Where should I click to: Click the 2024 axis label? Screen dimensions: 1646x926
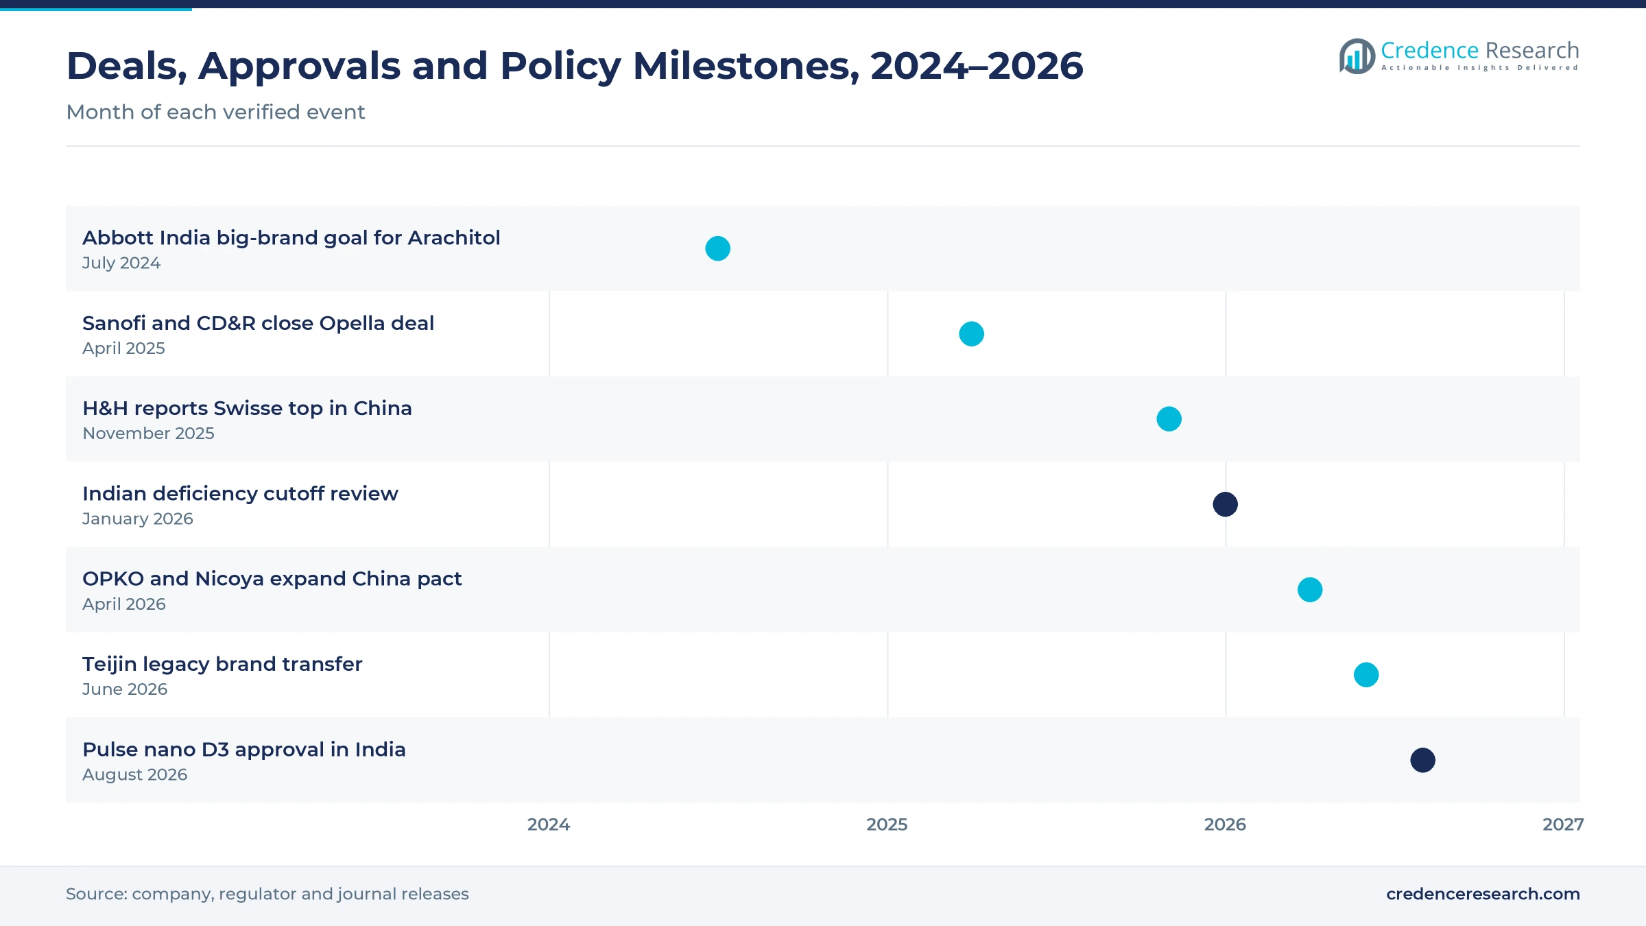(x=549, y=824)
